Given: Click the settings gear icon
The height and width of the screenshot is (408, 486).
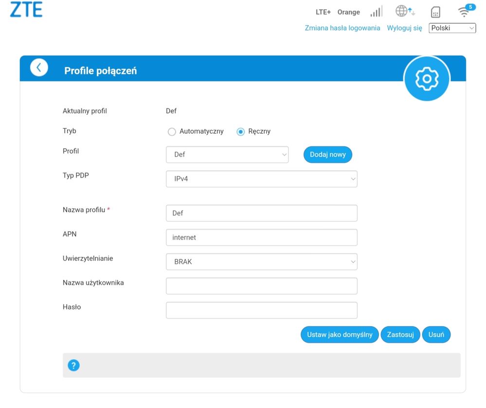Looking at the screenshot, I should [x=427, y=78].
